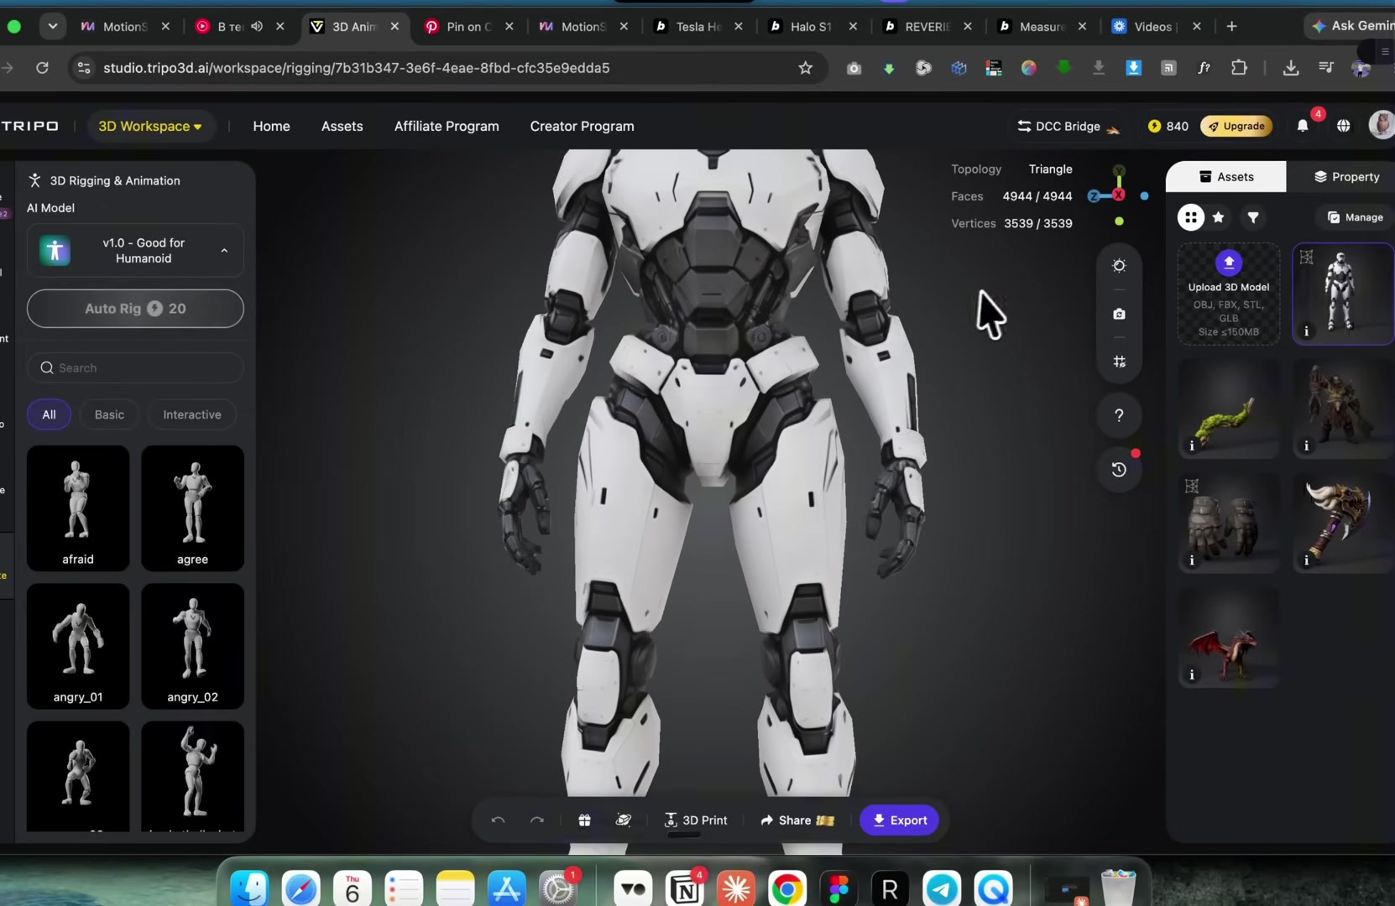Redo with the right curved arrow
The width and height of the screenshot is (1395, 906).
click(x=537, y=820)
